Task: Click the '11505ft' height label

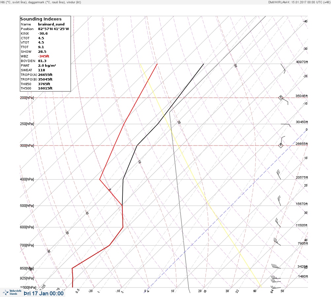Action: [x=302, y=225]
